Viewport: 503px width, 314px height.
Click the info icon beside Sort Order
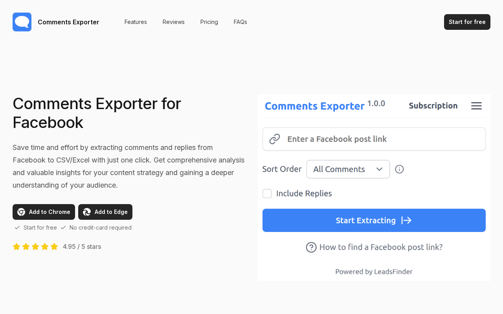(399, 169)
